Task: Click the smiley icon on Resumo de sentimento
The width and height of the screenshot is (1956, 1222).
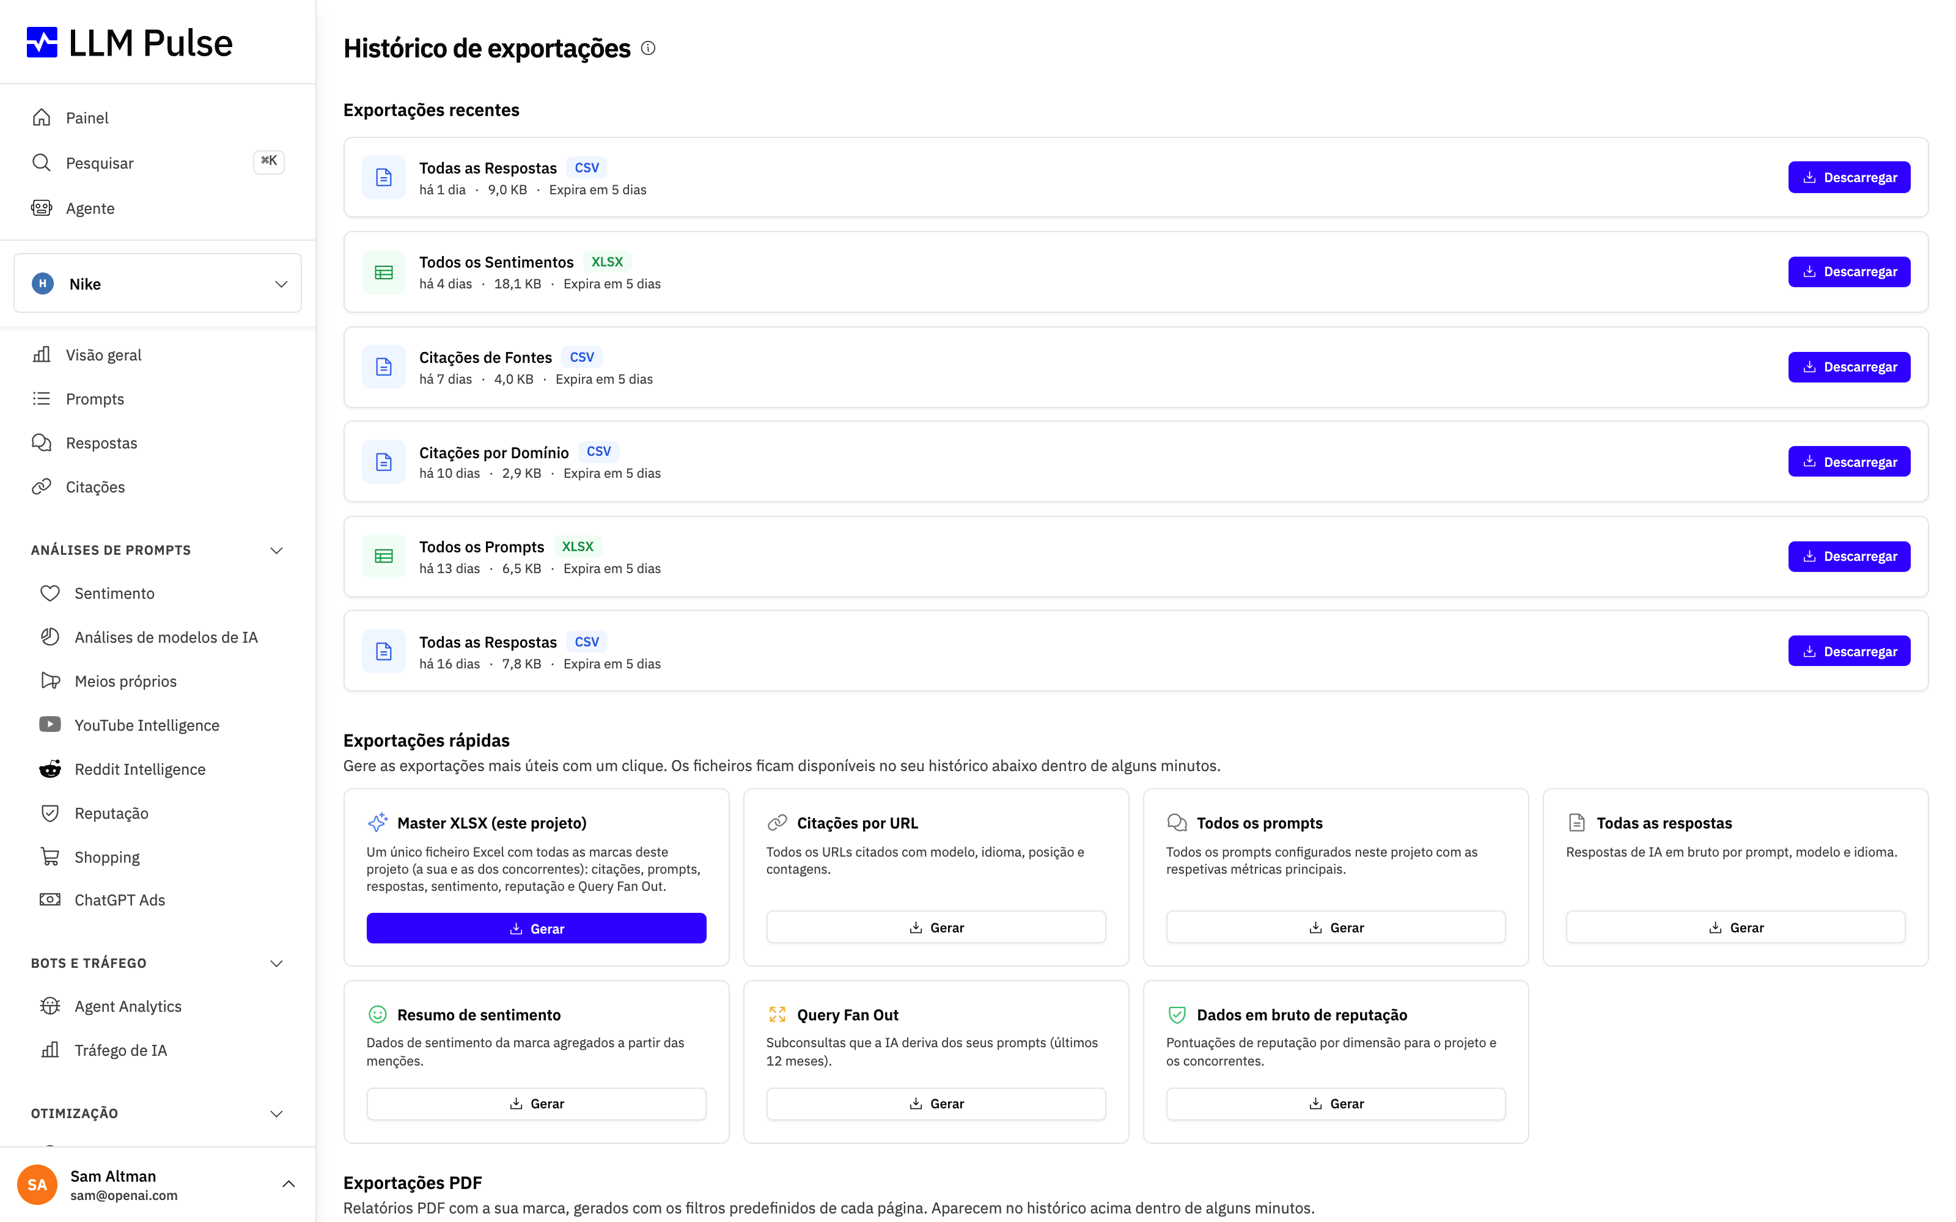Action: coord(378,1014)
